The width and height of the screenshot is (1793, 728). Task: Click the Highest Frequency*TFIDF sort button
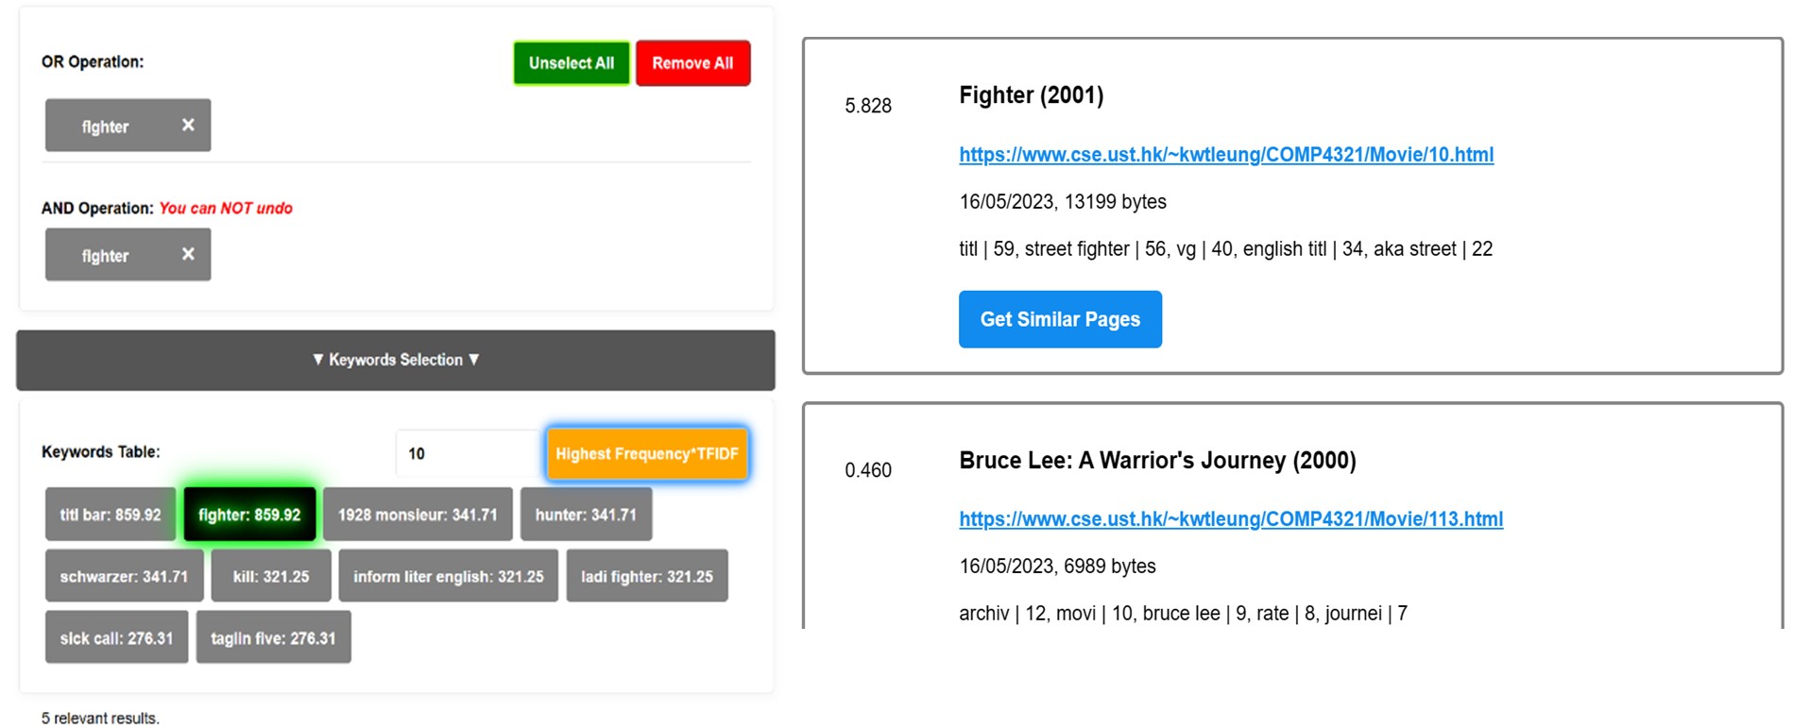647,454
